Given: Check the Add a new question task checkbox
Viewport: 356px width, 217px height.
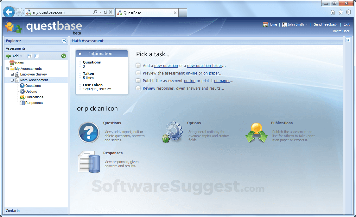Looking at the screenshot, I should pyautogui.click(x=138, y=65).
